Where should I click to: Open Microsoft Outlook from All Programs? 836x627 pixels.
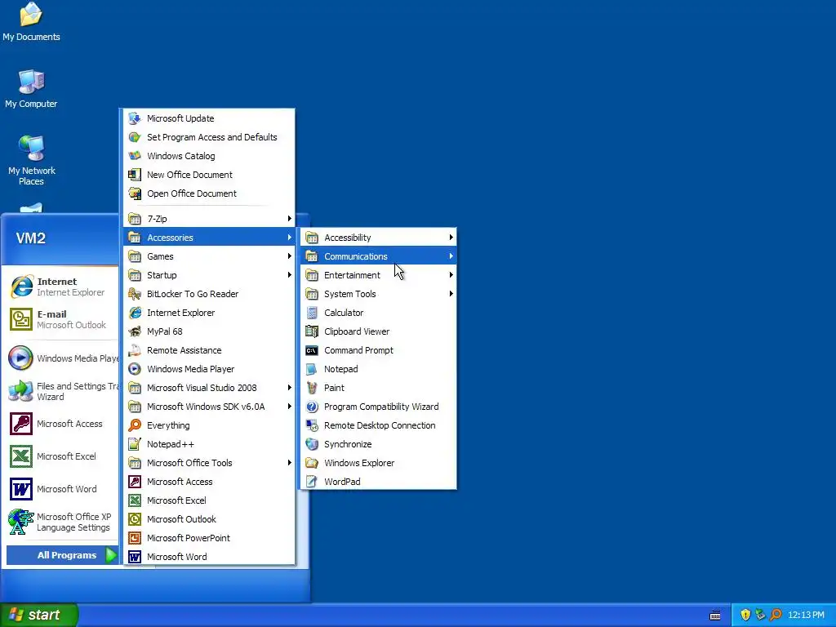pos(209,519)
